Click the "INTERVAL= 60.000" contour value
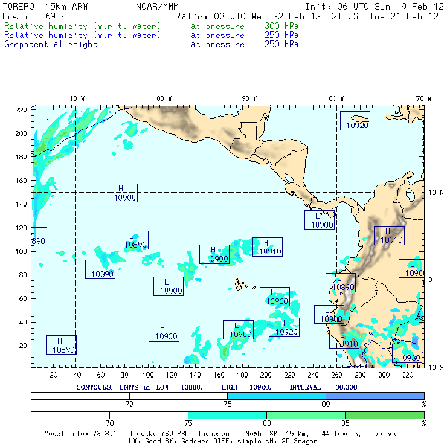The height and width of the screenshot is (447, 447). click(x=323, y=387)
